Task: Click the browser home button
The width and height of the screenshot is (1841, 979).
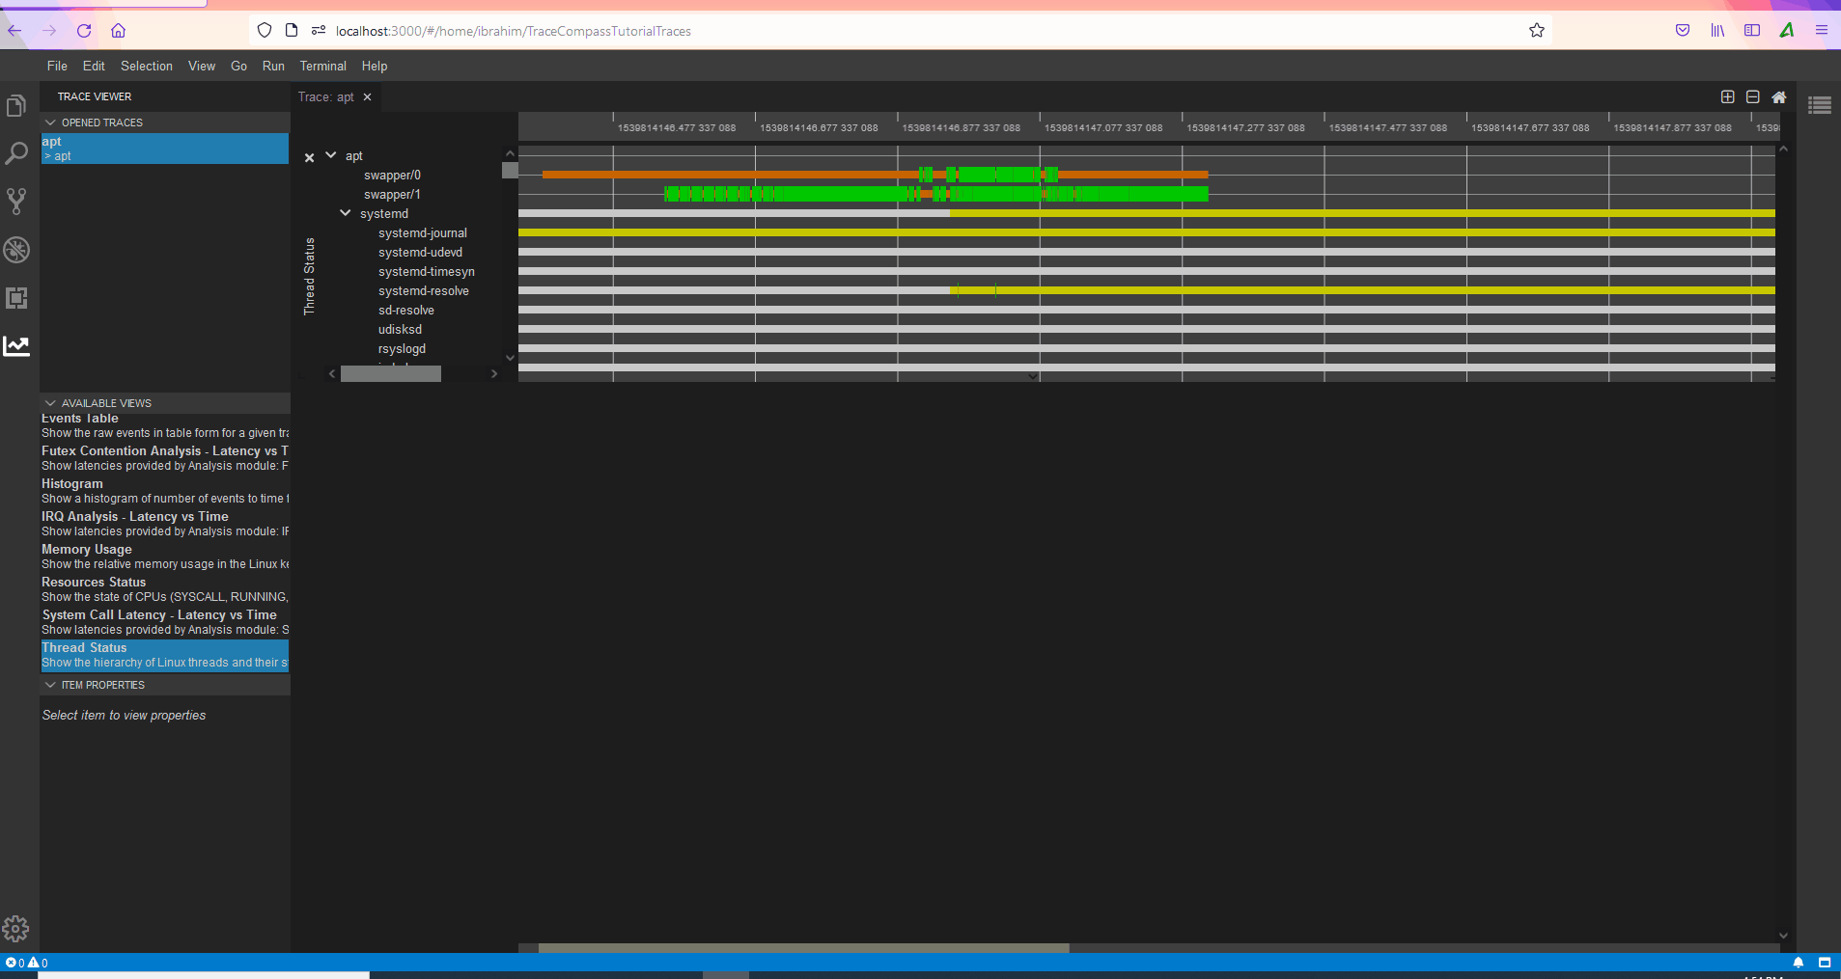Action: point(118,31)
